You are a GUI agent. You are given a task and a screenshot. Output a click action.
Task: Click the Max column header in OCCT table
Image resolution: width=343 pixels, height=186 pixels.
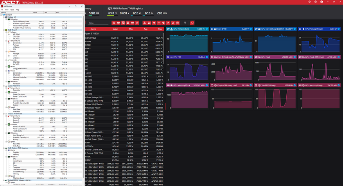[160, 29]
